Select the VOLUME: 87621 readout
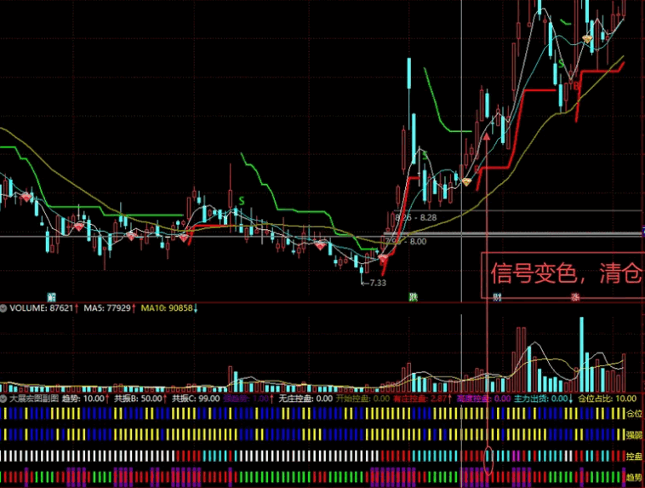This screenshot has height=488, width=645. point(43,308)
